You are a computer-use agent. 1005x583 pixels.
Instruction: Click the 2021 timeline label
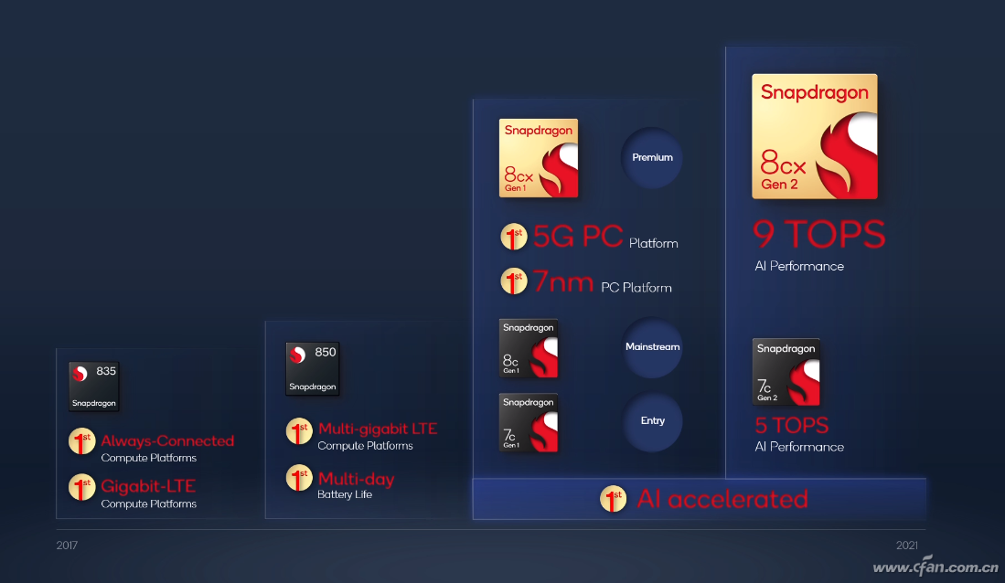(x=907, y=546)
